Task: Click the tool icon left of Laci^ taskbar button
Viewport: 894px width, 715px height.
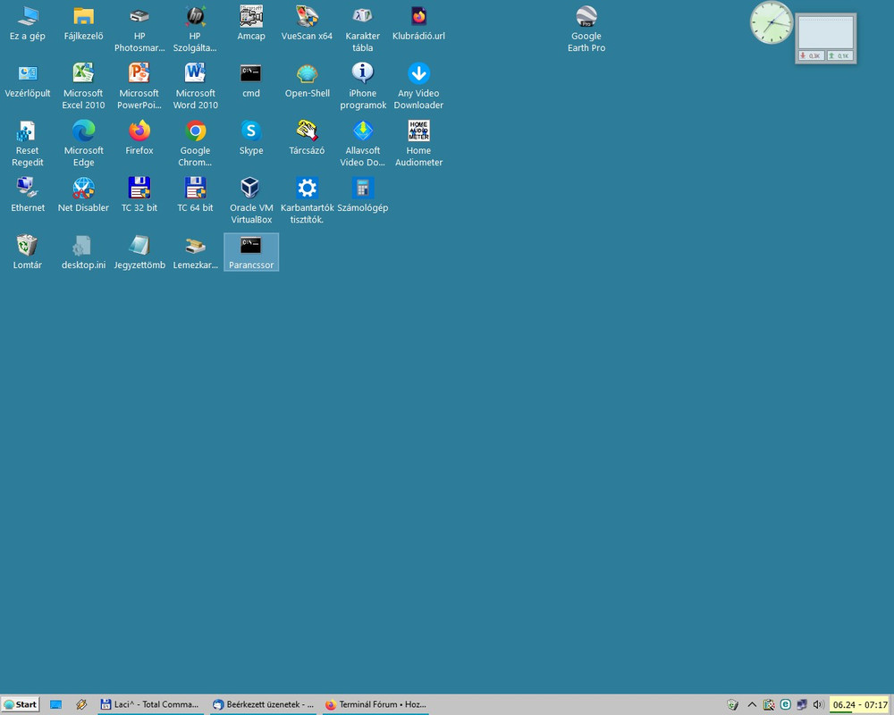Action: pos(81,705)
